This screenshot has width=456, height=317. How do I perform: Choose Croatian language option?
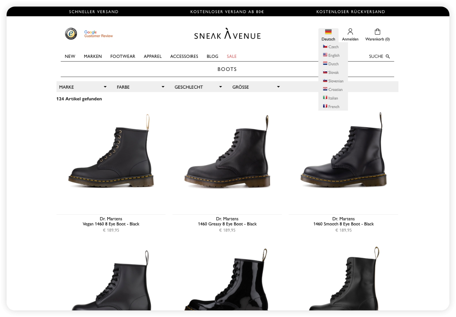pyautogui.click(x=335, y=90)
